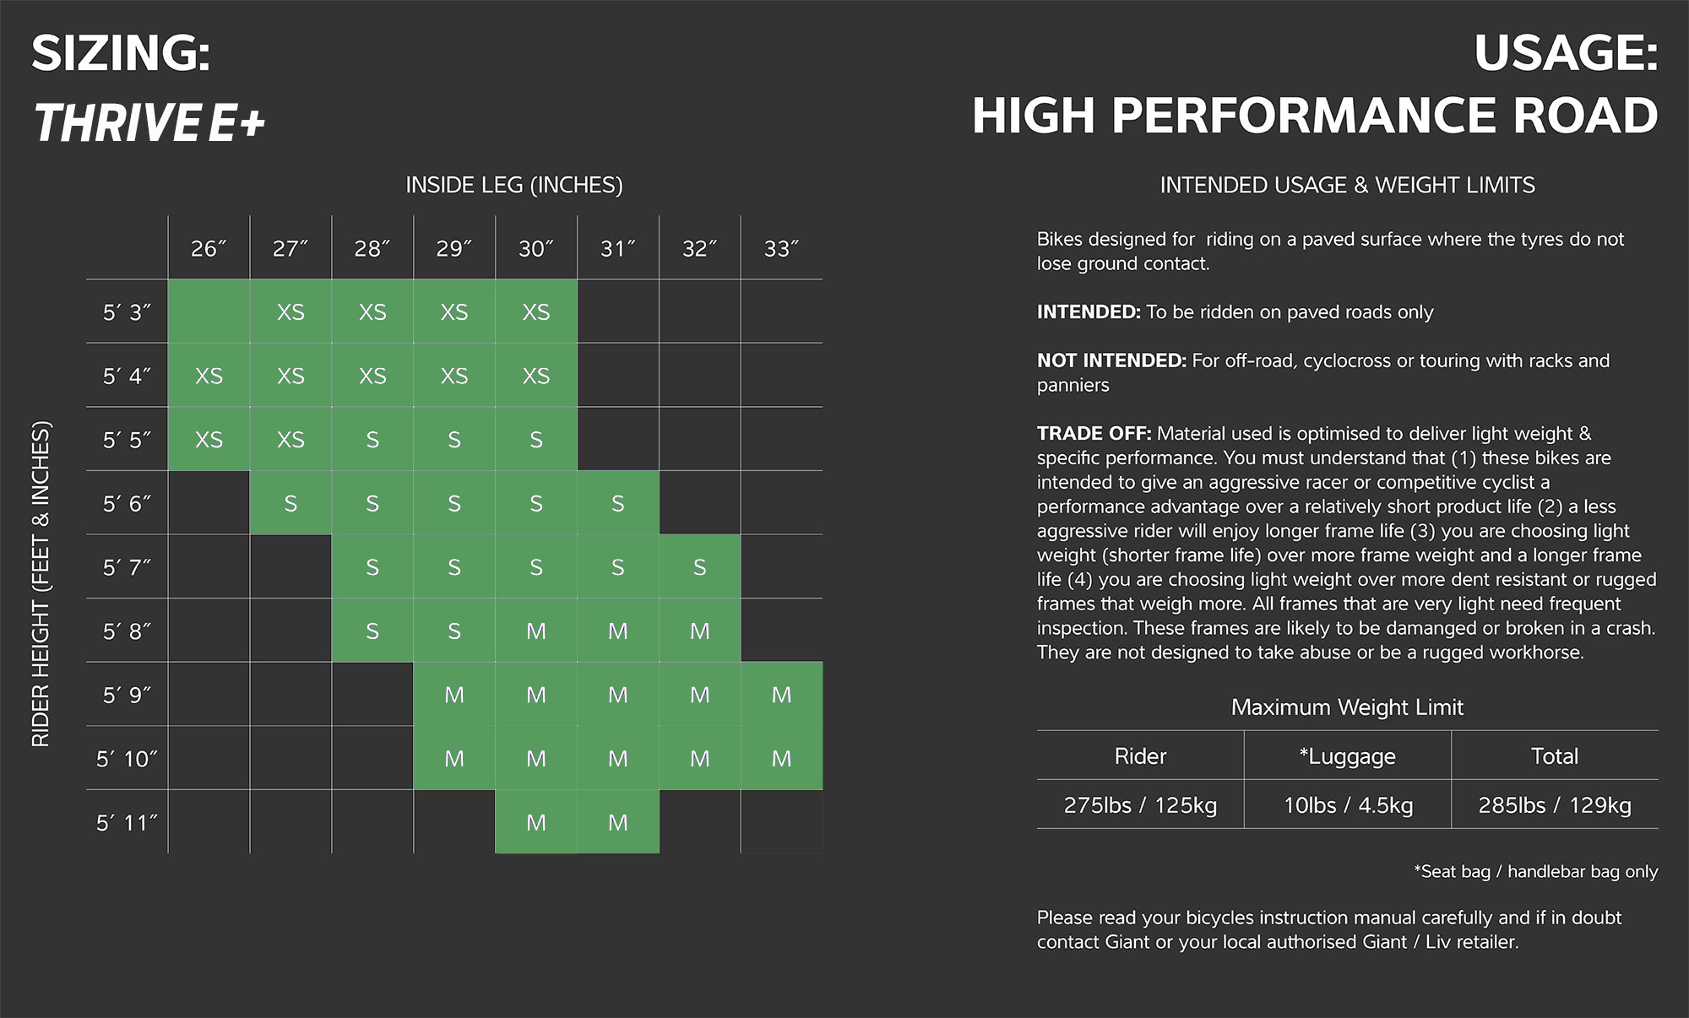Image resolution: width=1689 pixels, height=1018 pixels.
Task: Click the 26″ inside leg column header
Action: click(209, 248)
